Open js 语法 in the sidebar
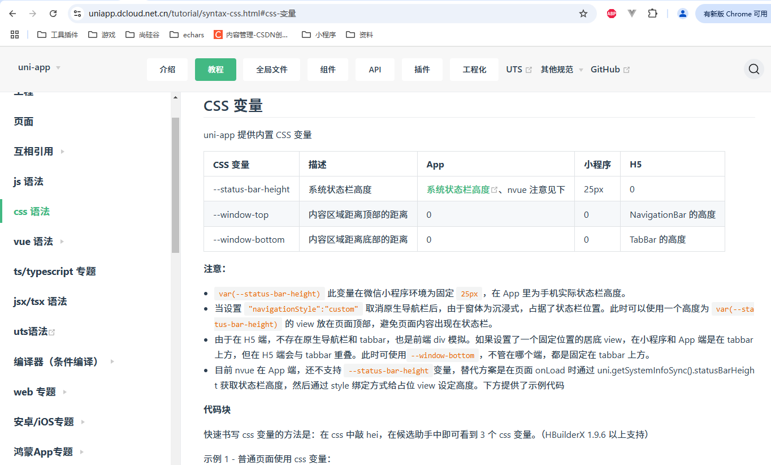Screen dimensions: 771x465 [x=28, y=182]
